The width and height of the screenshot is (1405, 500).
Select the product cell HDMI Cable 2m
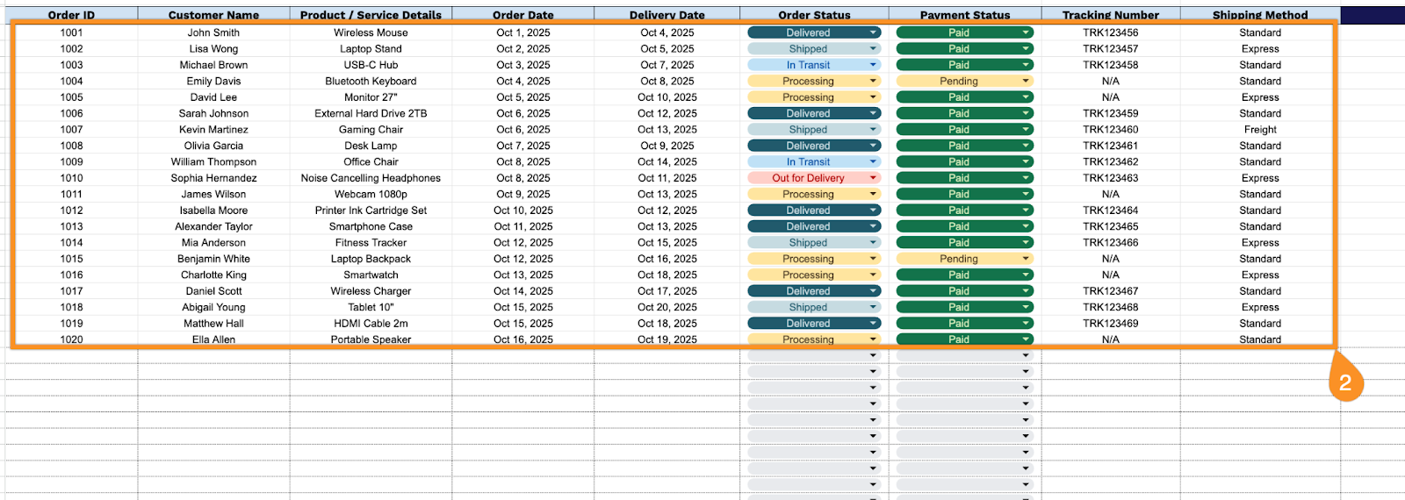tap(371, 323)
